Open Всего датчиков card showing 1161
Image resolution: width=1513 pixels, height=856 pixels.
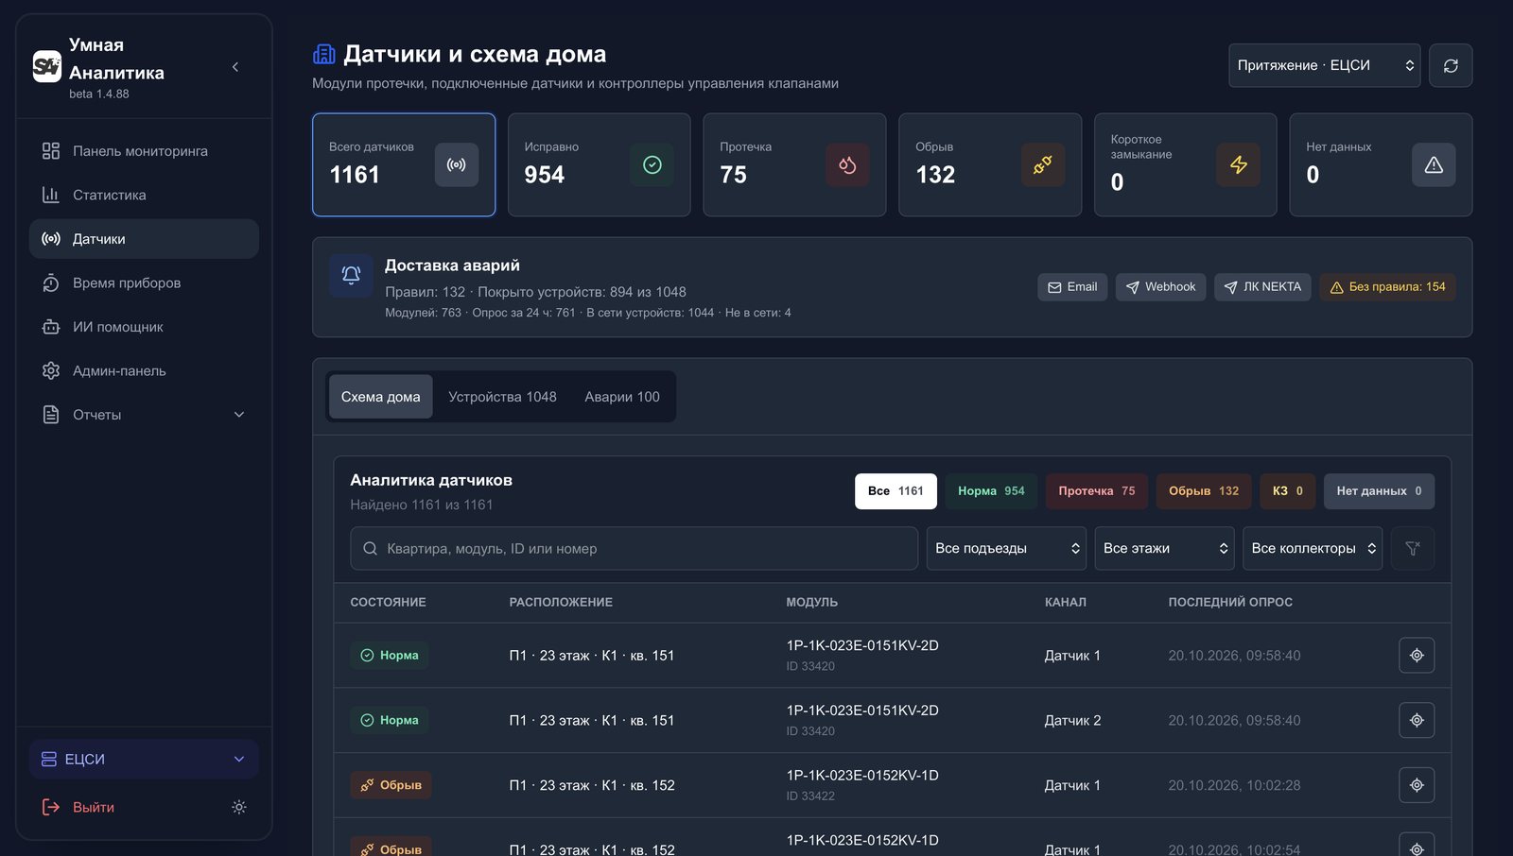pyautogui.click(x=404, y=164)
